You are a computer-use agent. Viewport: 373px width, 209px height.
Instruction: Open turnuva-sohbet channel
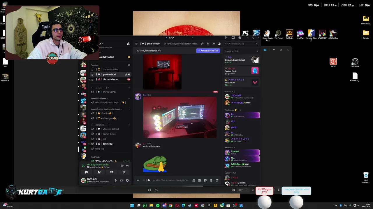tap(110, 69)
